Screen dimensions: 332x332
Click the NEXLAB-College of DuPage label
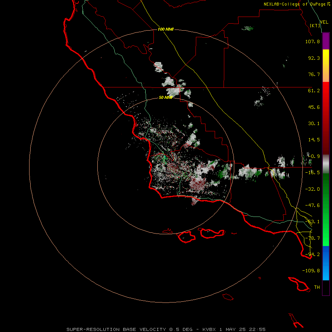coord(297,4)
